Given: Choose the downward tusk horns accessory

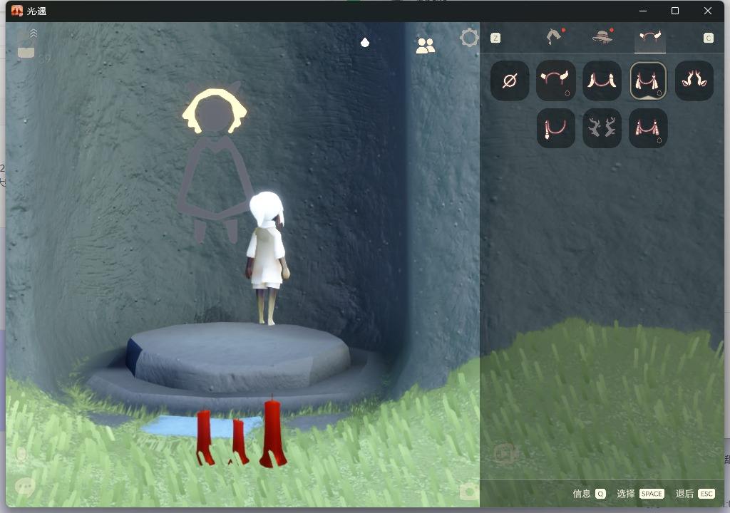Looking at the screenshot, I should [x=602, y=81].
